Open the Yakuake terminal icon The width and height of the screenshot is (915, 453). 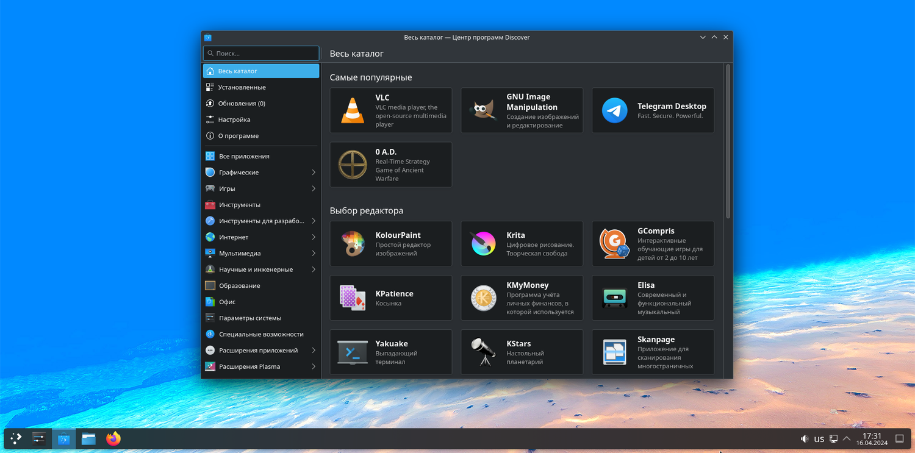[x=353, y=352]
